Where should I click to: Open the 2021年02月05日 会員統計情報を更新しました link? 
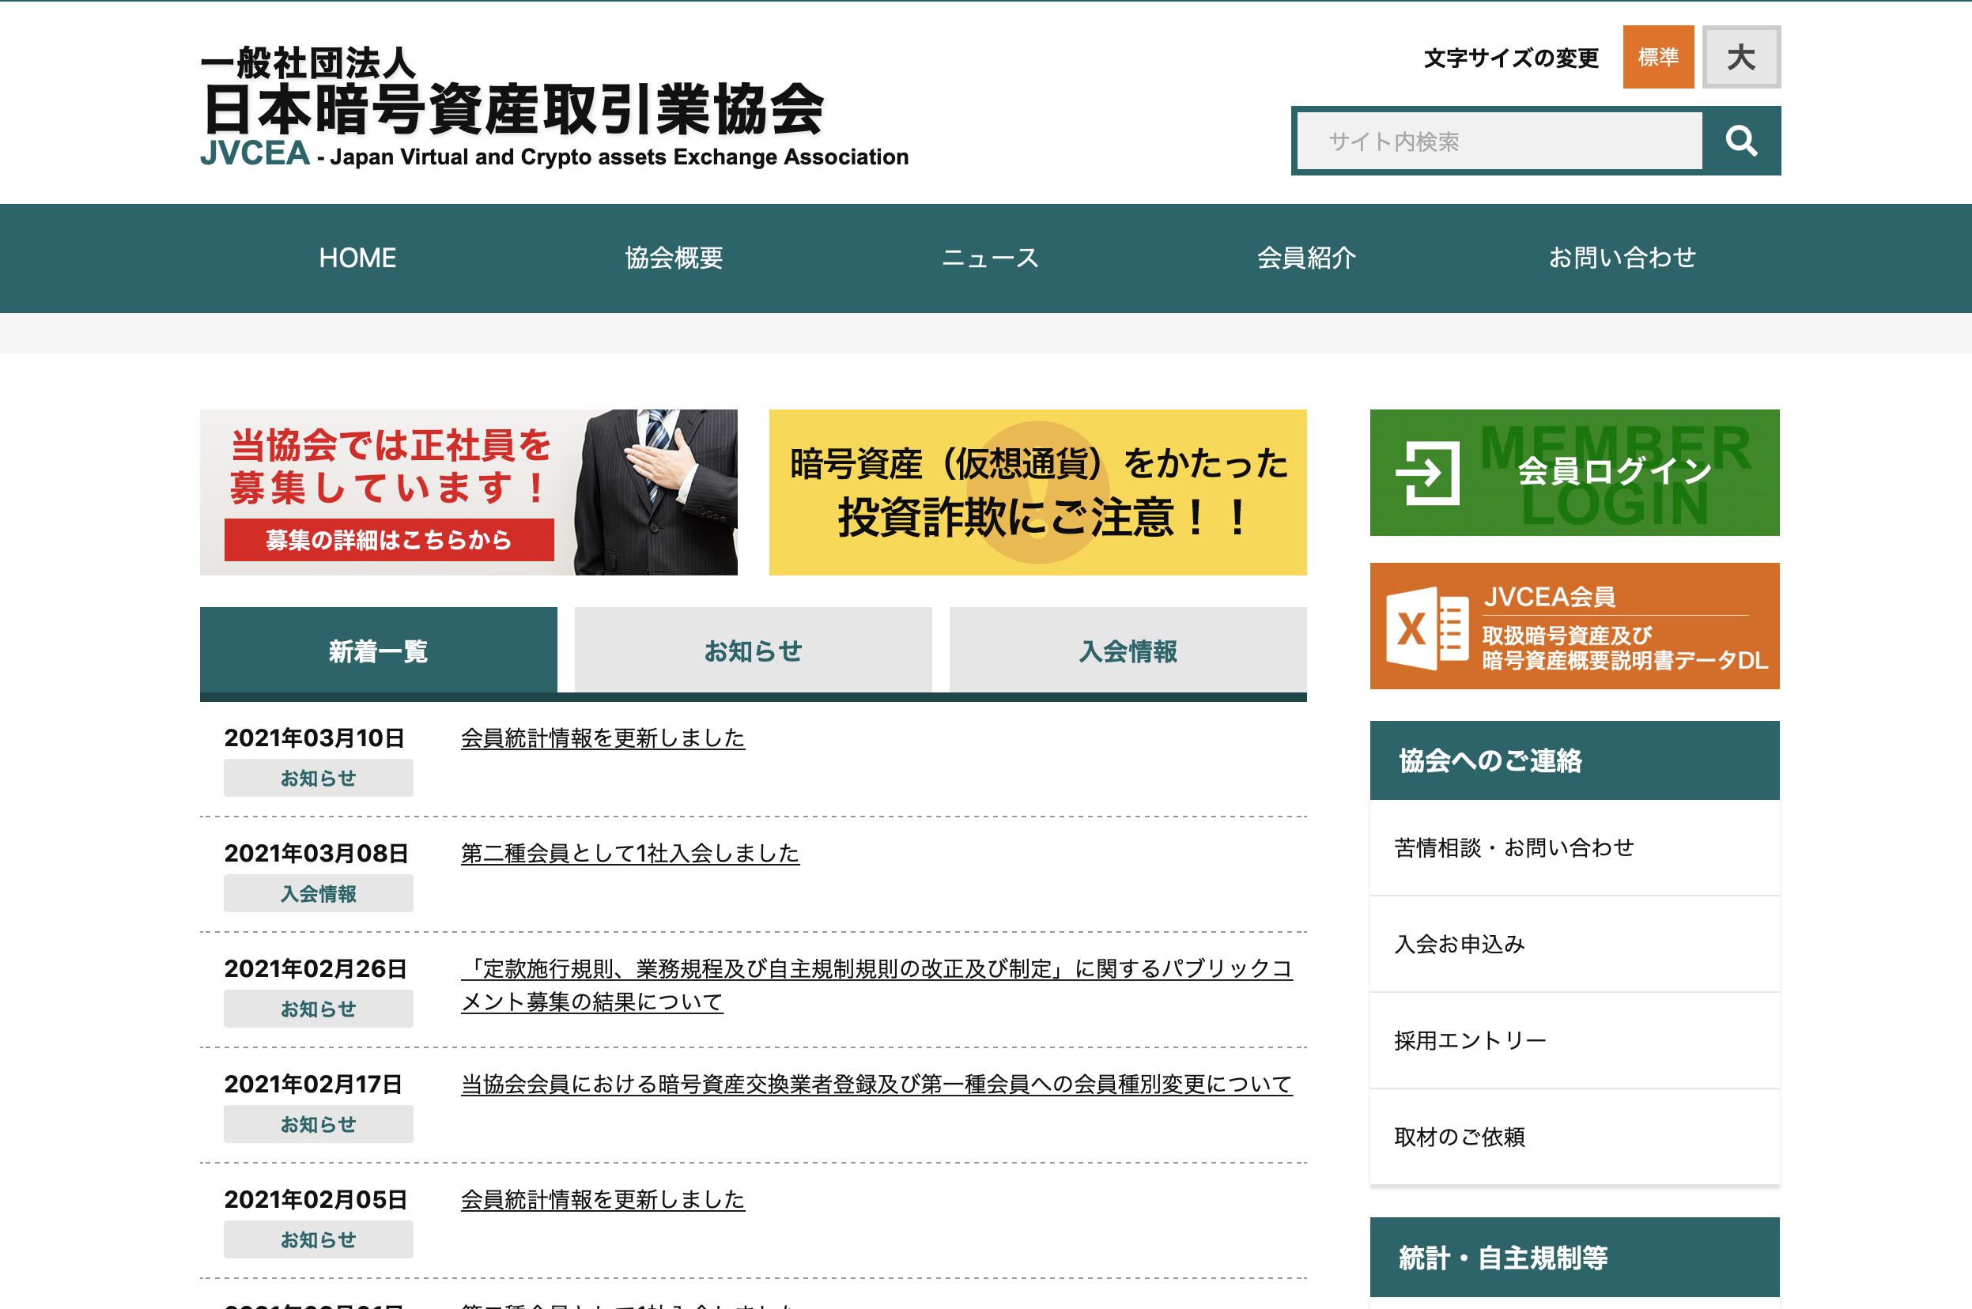click(603, 1200)
